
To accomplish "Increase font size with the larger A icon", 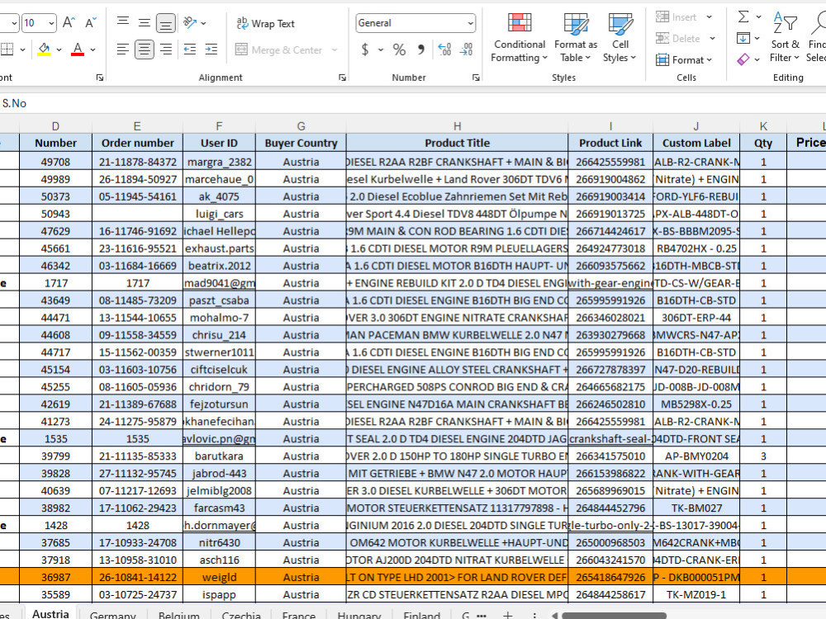I will pos(69,22).
